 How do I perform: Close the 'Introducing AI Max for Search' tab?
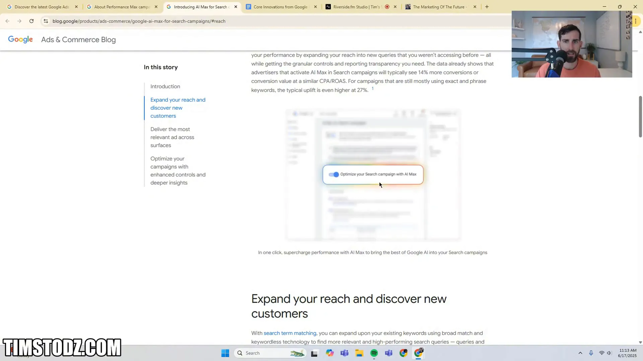(236, 7)
